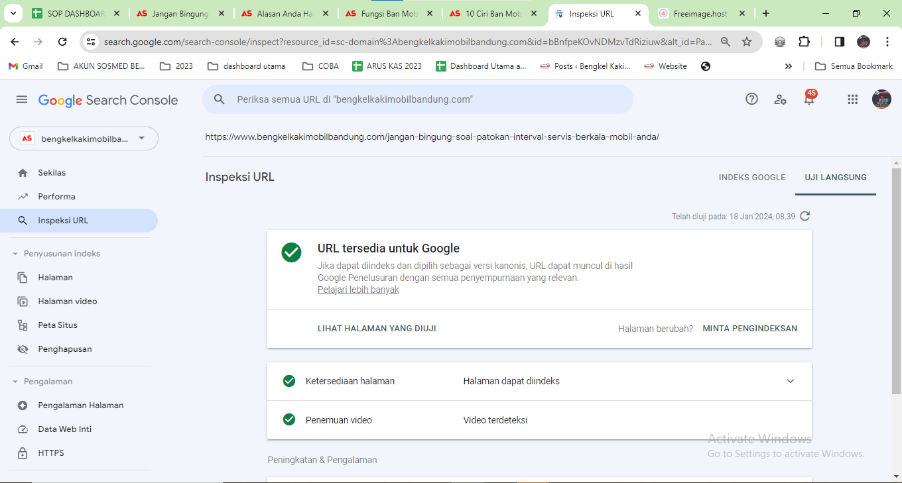The image size is (902, 483).
Task: Click the large green check icon in URL tersedia card
Action: point(291,252)
